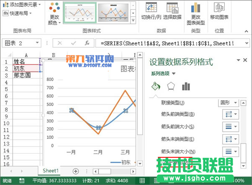Open 箭头末端大小 dropdown
The width and height of the screenshot is (252, 185).
pos(231,151)
